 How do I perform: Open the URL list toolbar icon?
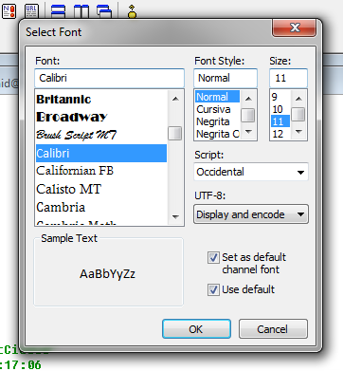(31, 10)
